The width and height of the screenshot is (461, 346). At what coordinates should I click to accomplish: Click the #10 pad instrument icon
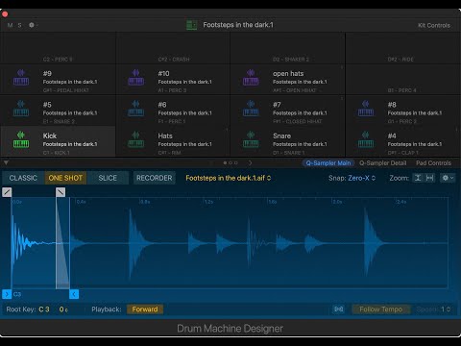135,77
